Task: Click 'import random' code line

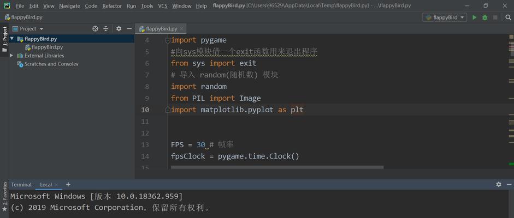Action: click(x=199, y=87)
